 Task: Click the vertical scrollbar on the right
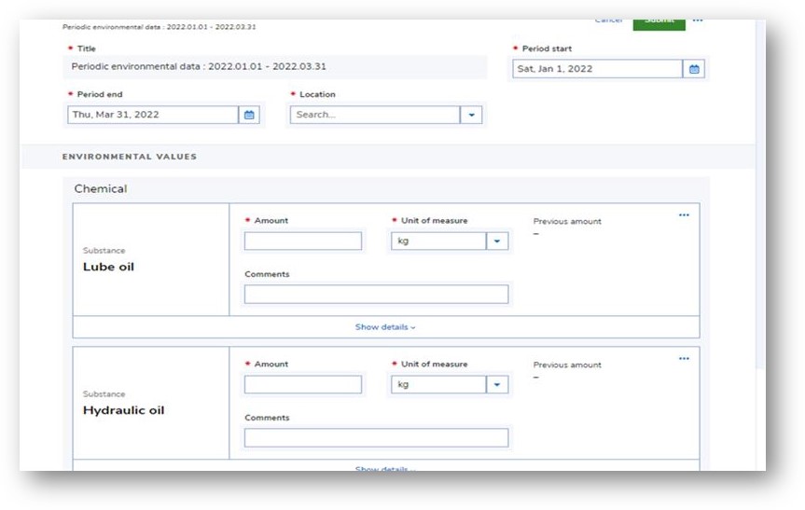(761, 195)
